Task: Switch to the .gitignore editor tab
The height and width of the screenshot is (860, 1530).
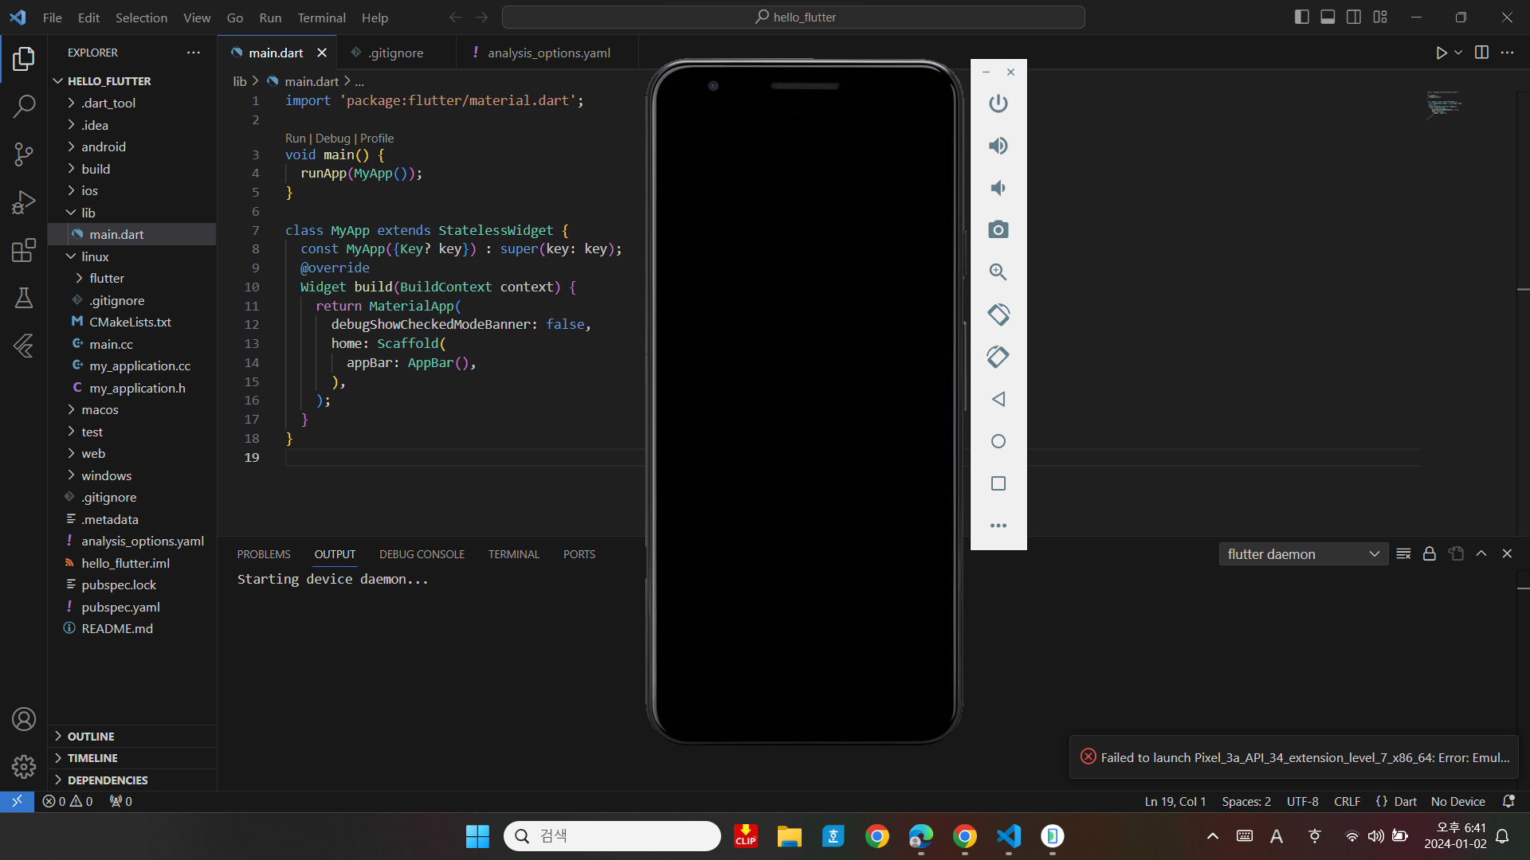Action: [395, 53]
